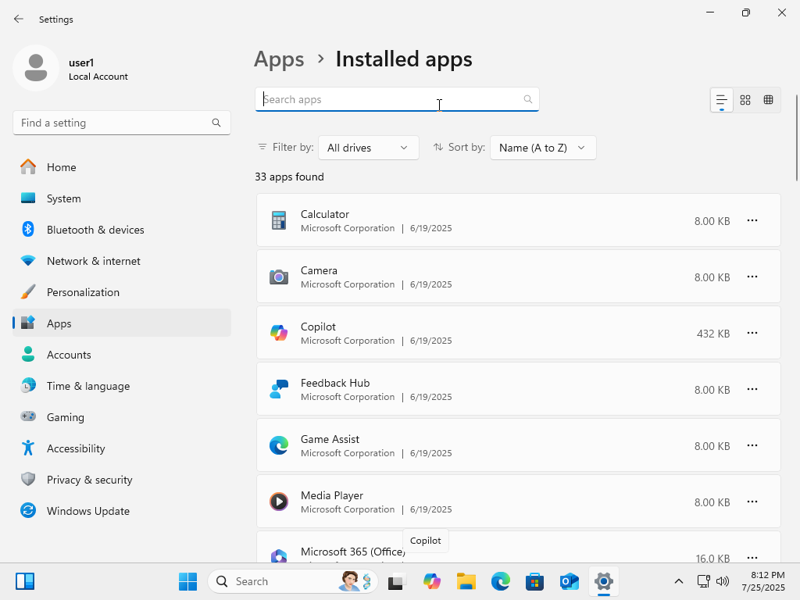Open the Sort by Name dropdown

point(543,148)
